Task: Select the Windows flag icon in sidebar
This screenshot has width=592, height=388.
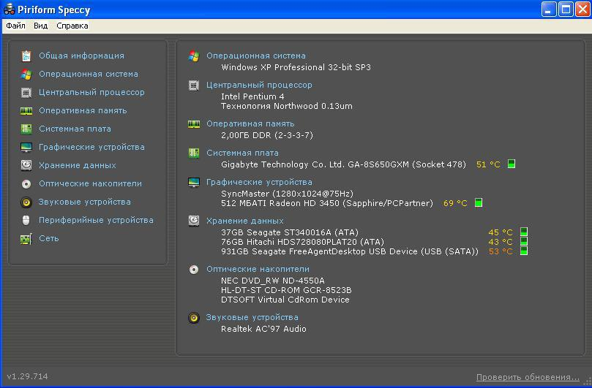Action: coord(26,75)
